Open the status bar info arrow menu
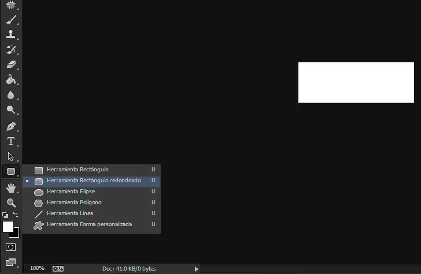 196,269
